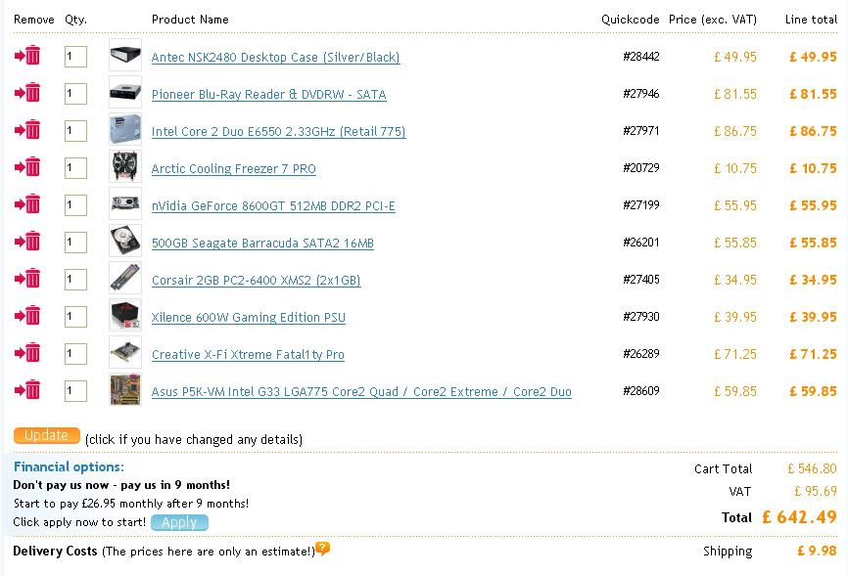Viewport: 848px width, 576px height.
Task: Open Corsair 2GB PC2-6400 XMS2 link
Action: tap(256, 281)
